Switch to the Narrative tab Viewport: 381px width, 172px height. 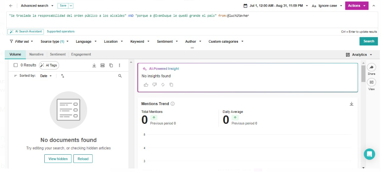click(x=36, y=54)
